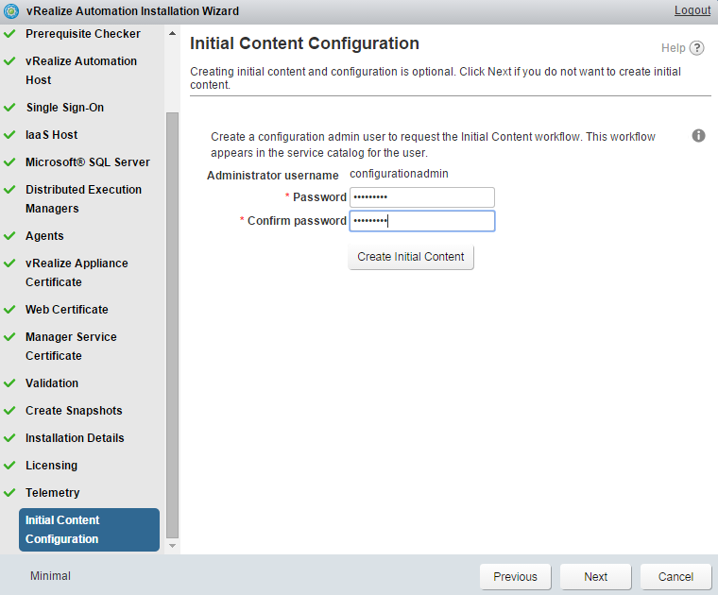
Task: Cancel the installation wizard
Action: 675,577
